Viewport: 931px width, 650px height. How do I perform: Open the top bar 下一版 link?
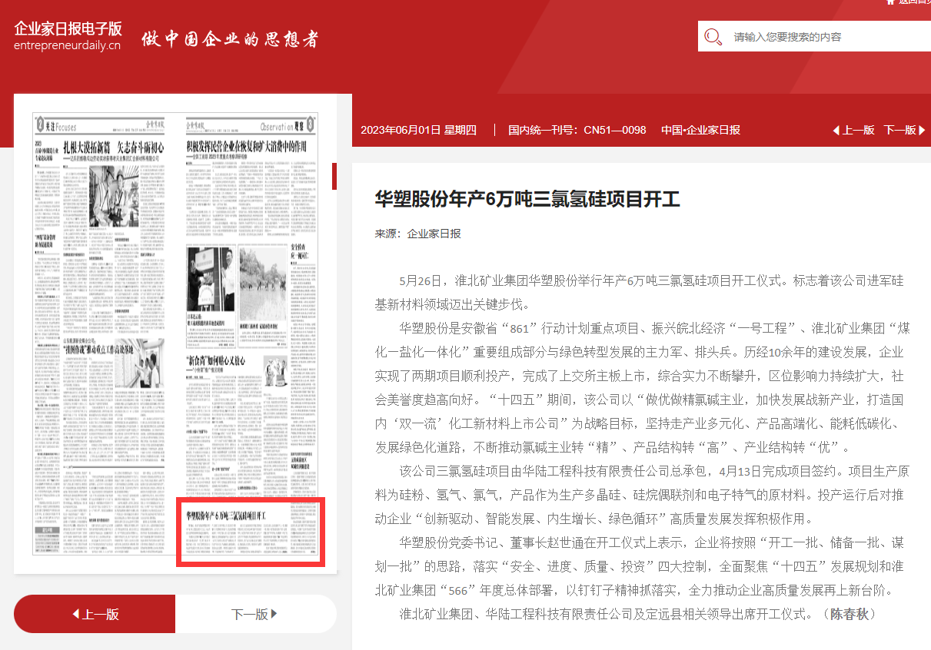[x=899, y=131]
